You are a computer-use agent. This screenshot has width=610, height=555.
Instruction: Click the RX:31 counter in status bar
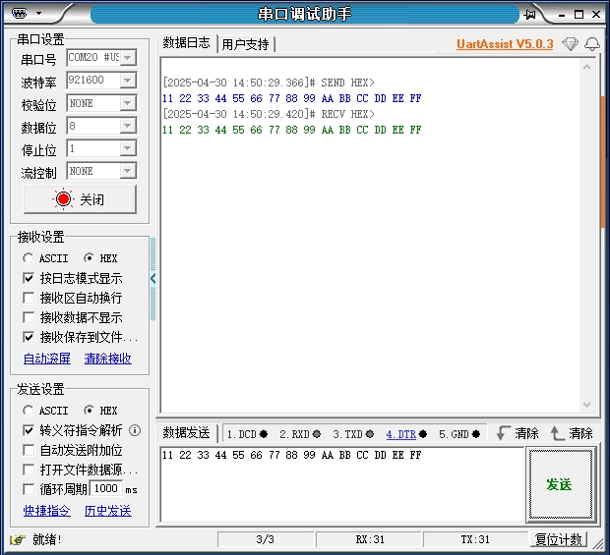[x=370, y=539]
